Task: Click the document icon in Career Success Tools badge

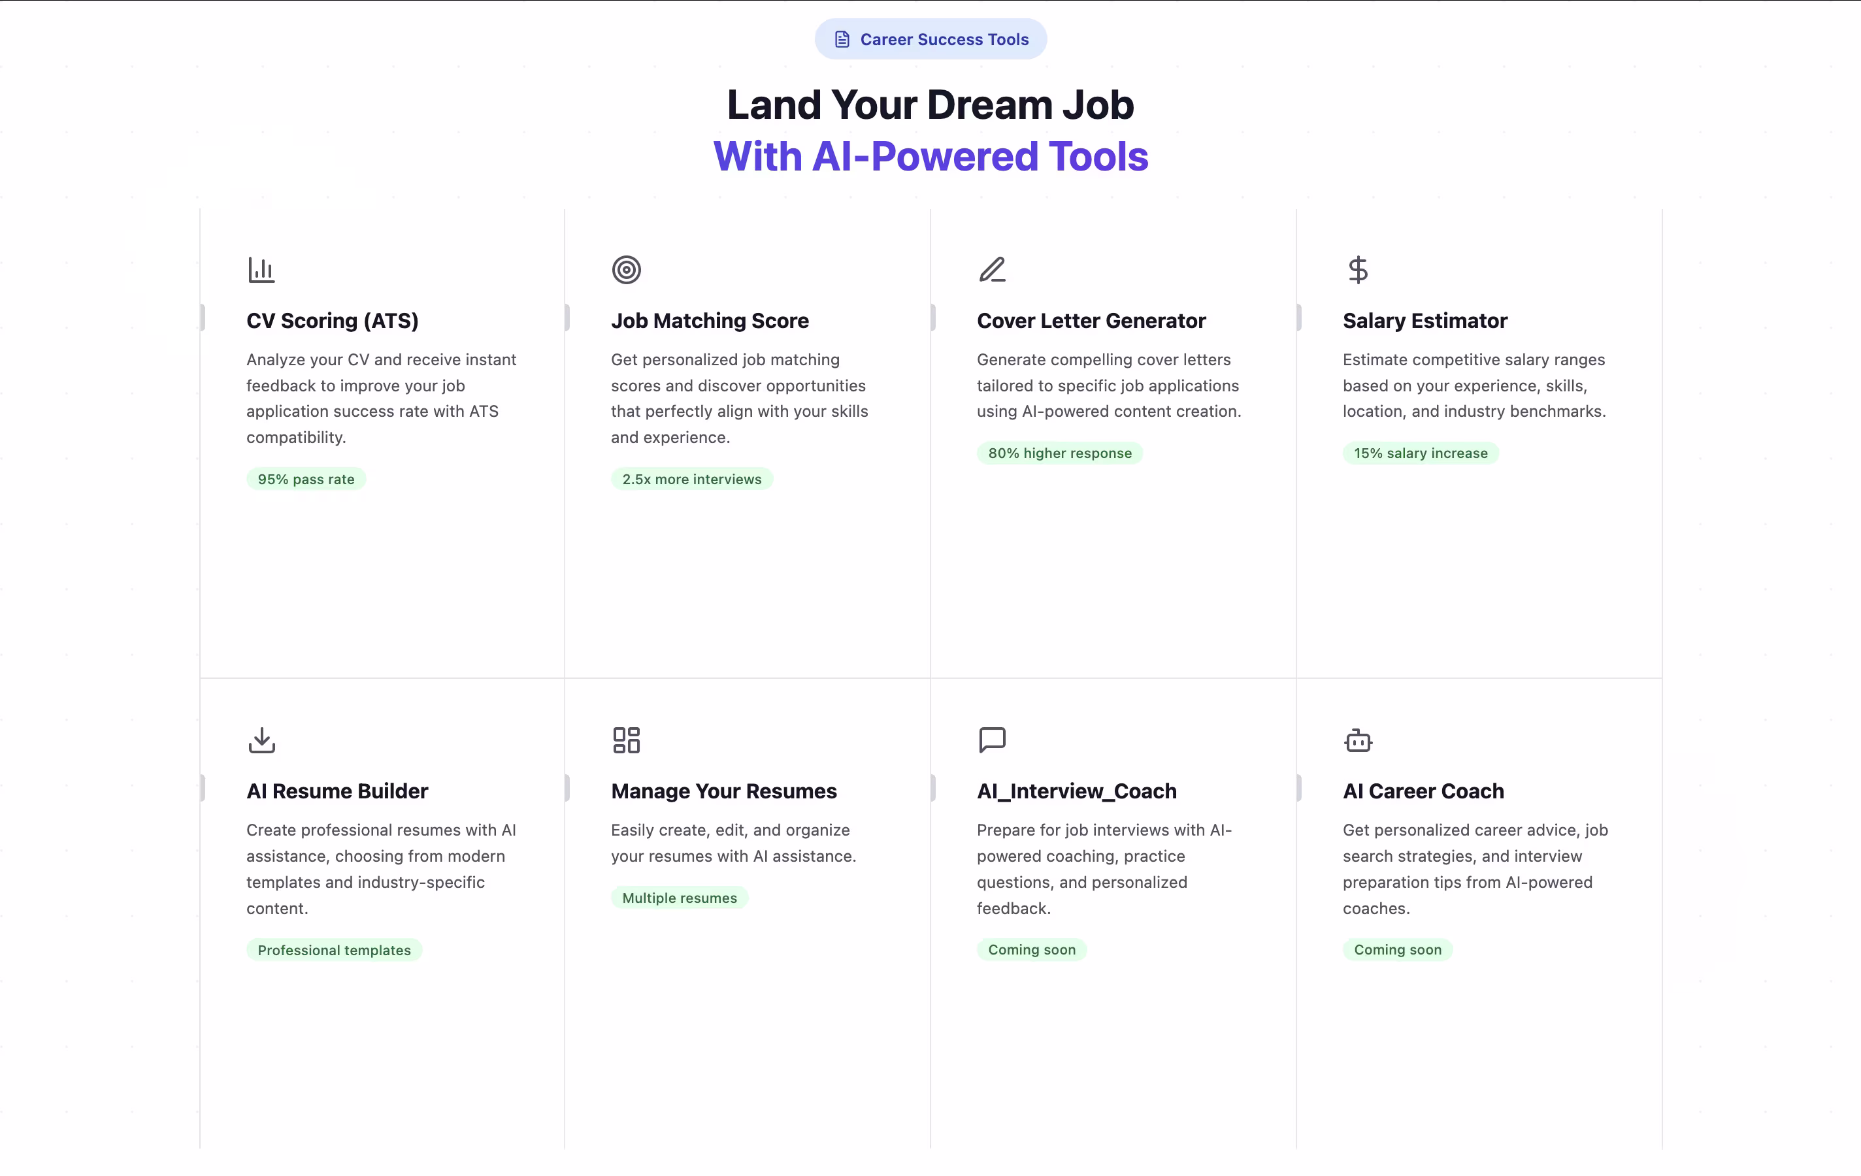Action: [842, 39]
